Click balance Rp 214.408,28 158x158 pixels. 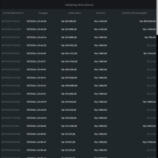click(69, 126)
